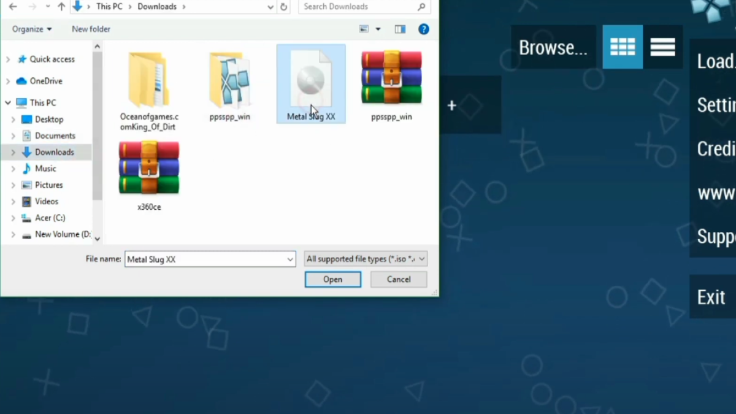
Task: Expand the Downloads tree node
Action: (13, 152)
